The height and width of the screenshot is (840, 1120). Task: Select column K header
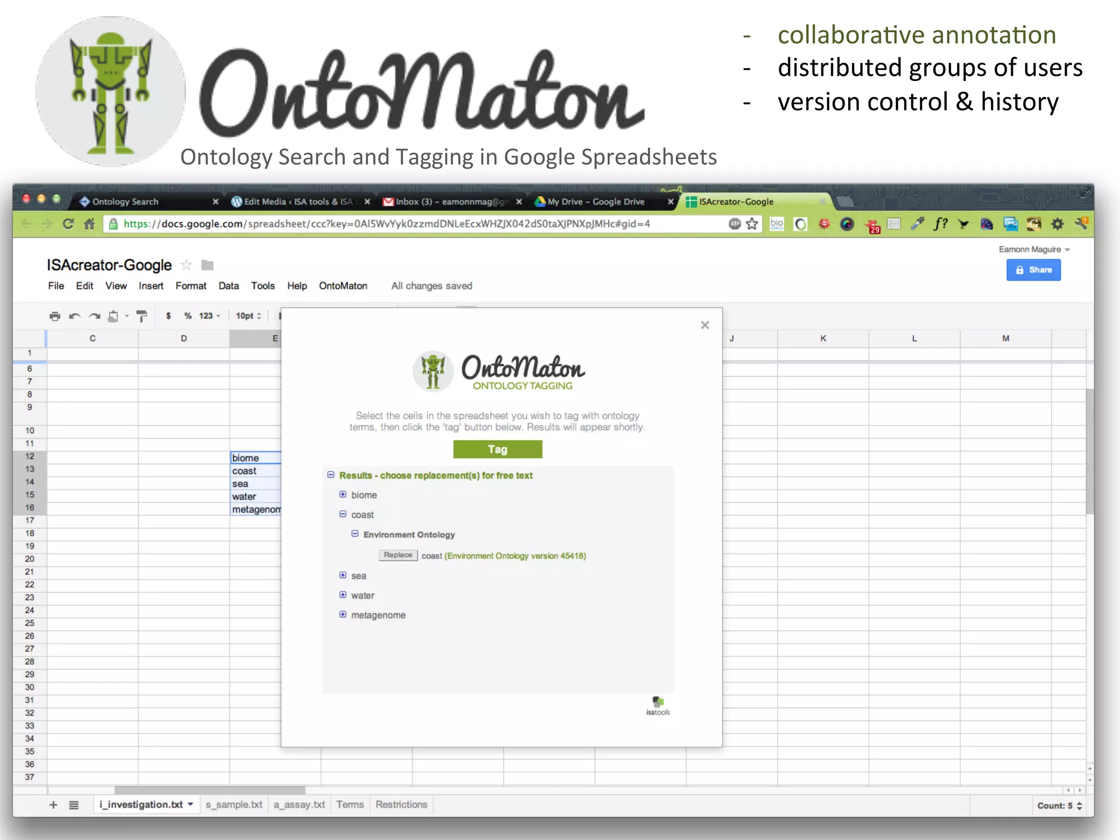(823, 339)
